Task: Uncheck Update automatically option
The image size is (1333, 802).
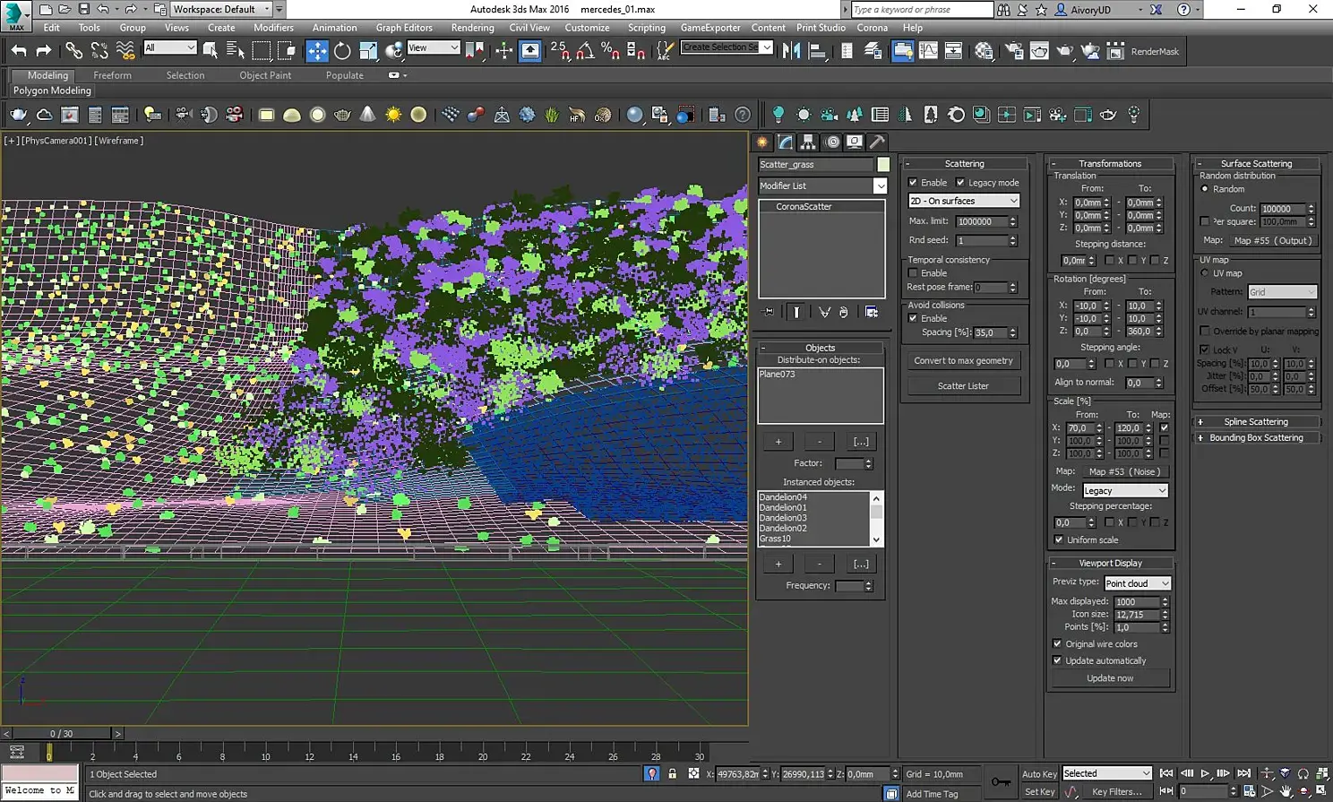Action: 1057,660
